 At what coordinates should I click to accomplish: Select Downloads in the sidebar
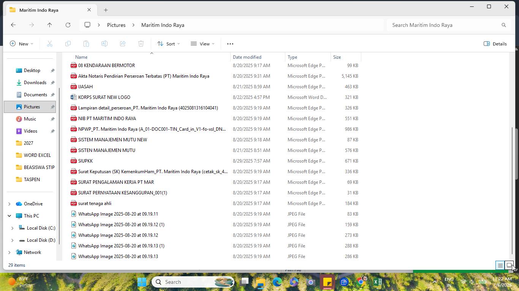pos(35,83)
